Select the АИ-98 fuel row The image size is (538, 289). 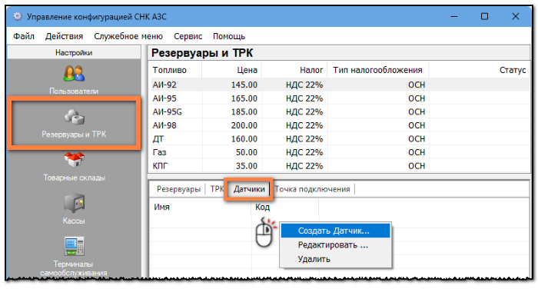(x=340, y=125)
